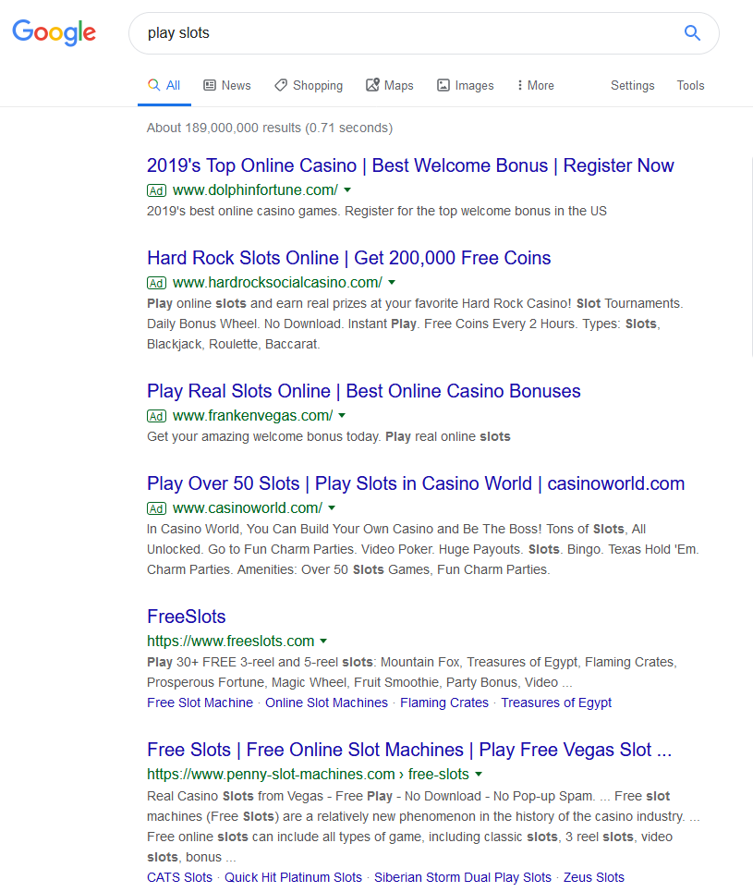Image resolution: width=753 pixels, height=892 pixels.
Task: Open the 'Treasures of Egypt' sitelink
Action: [x=556, y=703]
